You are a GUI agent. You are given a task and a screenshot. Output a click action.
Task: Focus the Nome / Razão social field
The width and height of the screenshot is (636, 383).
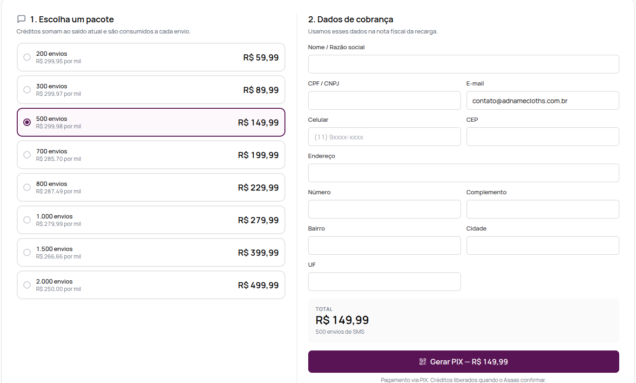pyautogui.click(x=463, y=64)
